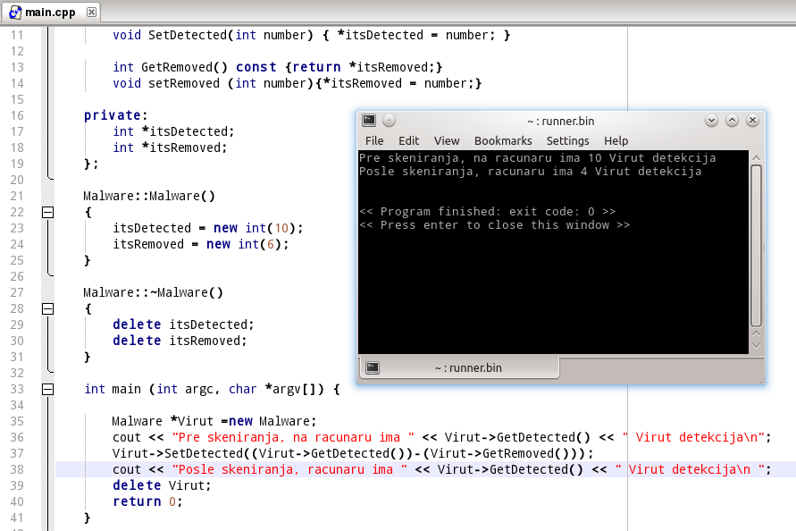Collapse the Malware constructor fold at line 22
This screenshot has height=531, width=796.
47,212
